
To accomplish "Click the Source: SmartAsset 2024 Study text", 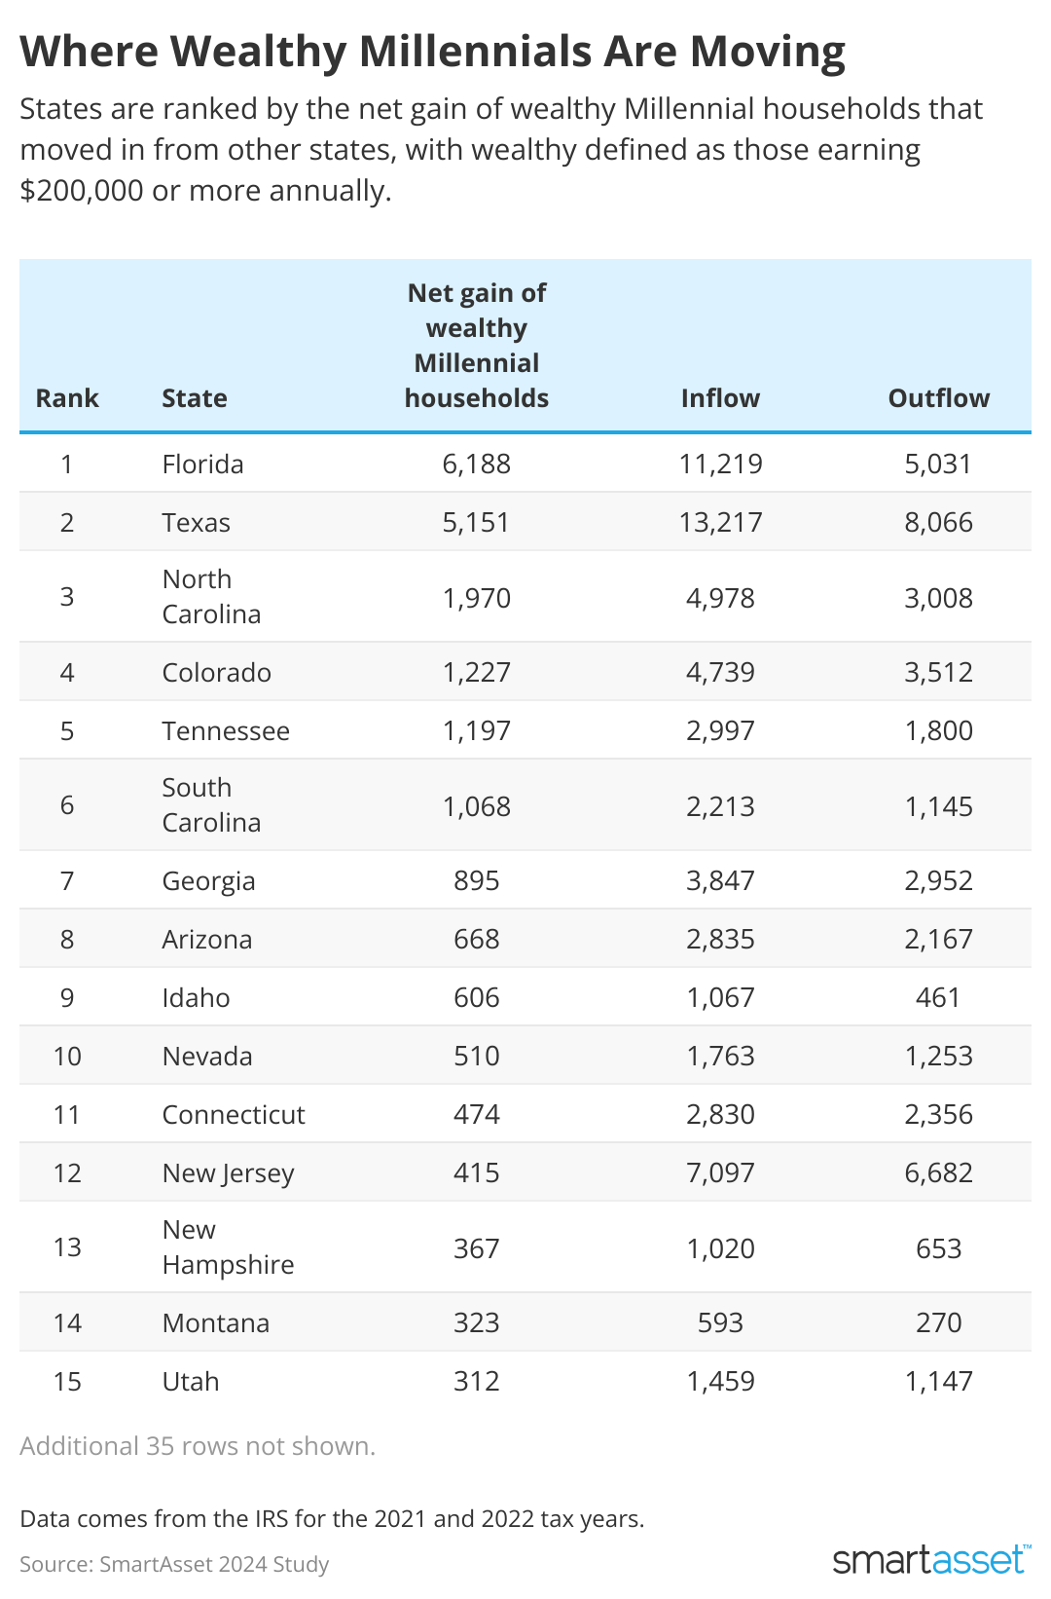I will [x=174, y=1565].
